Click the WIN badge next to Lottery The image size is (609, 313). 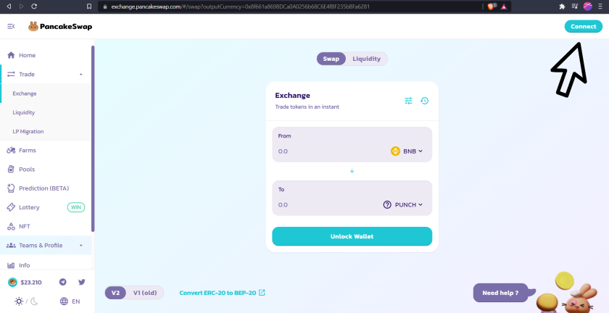76,207
